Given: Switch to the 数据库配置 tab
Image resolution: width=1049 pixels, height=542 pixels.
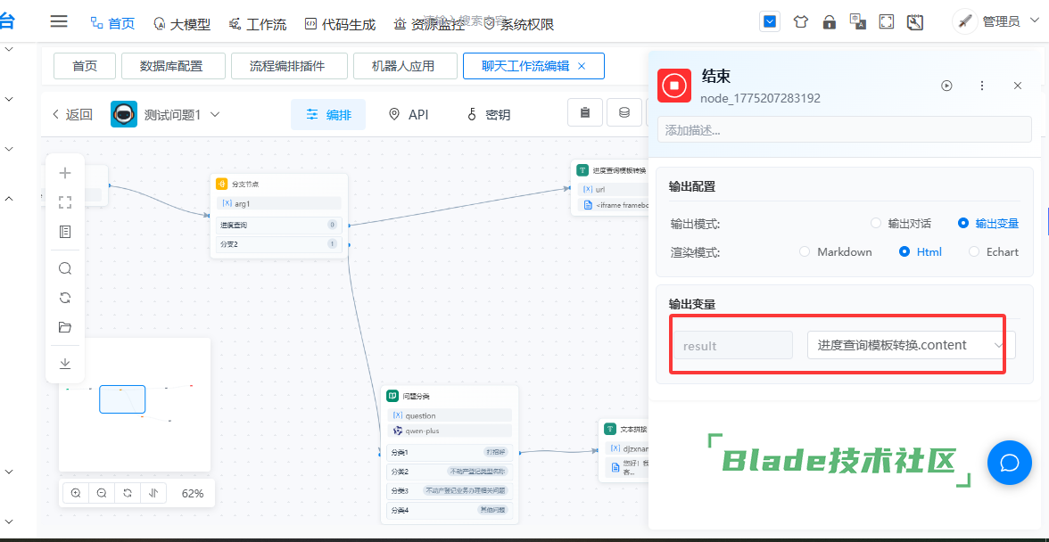Looking at the screenshot, I should click(171, 66).
